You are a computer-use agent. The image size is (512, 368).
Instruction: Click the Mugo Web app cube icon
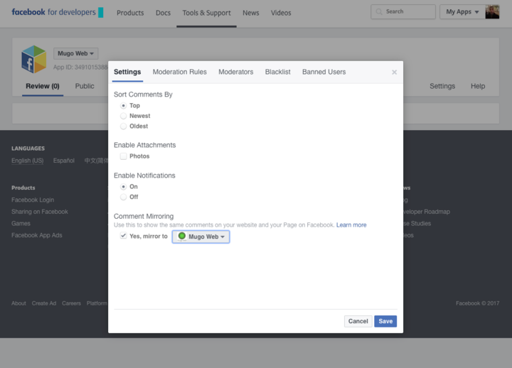tap(34, 60)
